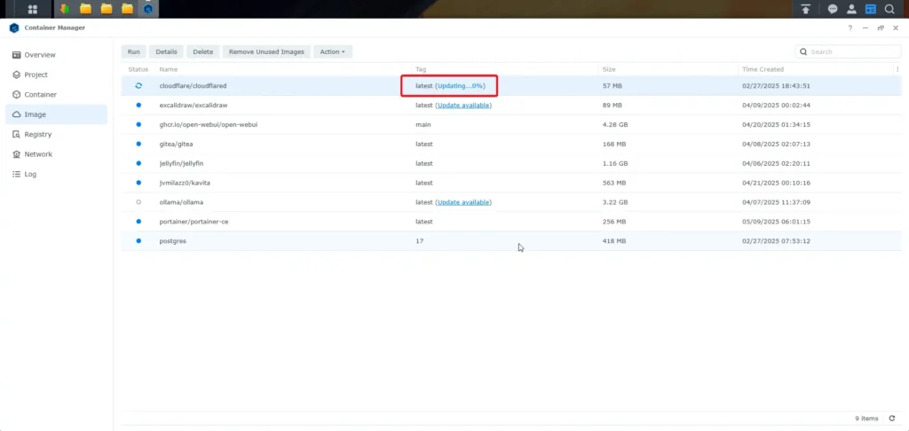Click the status dot of jellyfin/jellyfin

point(138,163)
